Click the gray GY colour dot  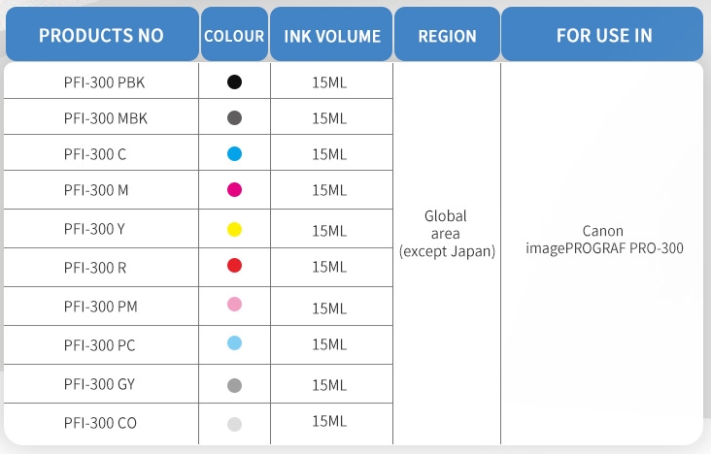pos(234,385)
